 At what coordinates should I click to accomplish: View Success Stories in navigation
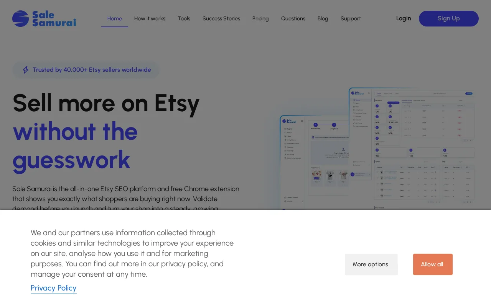(221, 18)
